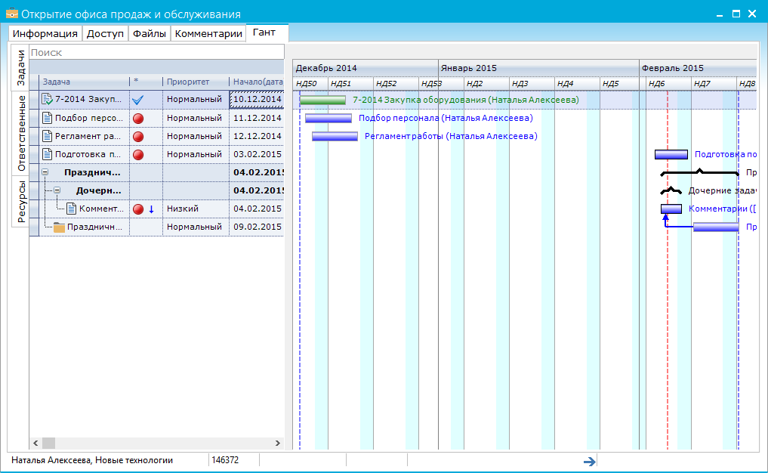This screenshot has height=473, width=768.
Task: Collapse the bold Празднич... group
Action: 45,172
